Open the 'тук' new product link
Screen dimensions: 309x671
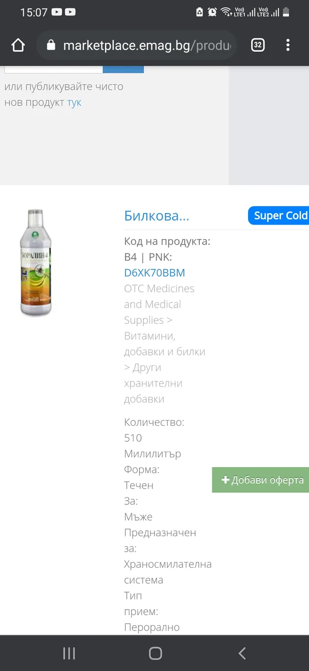point(74,102)
